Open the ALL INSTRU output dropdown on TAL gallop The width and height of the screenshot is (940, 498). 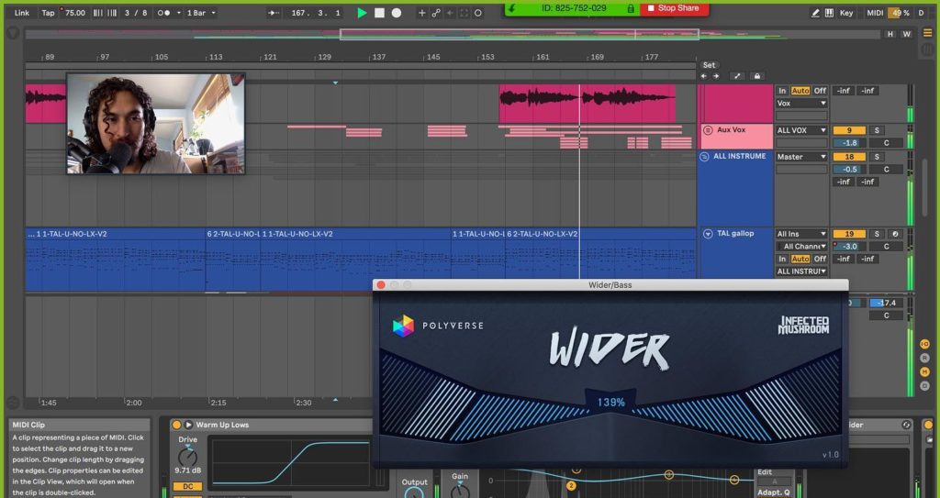click(x=801, y=271)
